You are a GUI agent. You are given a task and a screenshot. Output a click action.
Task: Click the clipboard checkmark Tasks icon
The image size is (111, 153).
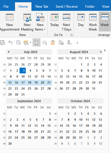point(53,43)
